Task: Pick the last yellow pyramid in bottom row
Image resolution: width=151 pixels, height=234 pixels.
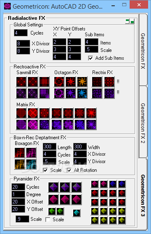Action: coord(122,220)
